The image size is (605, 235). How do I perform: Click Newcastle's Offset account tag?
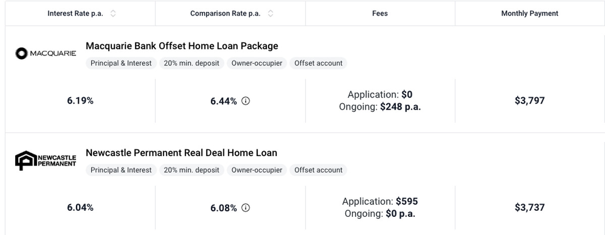318,170
